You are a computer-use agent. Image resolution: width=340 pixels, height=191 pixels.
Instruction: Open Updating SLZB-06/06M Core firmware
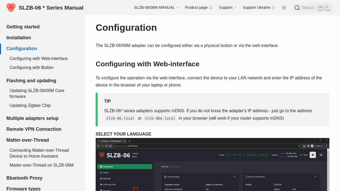point(37,93)
